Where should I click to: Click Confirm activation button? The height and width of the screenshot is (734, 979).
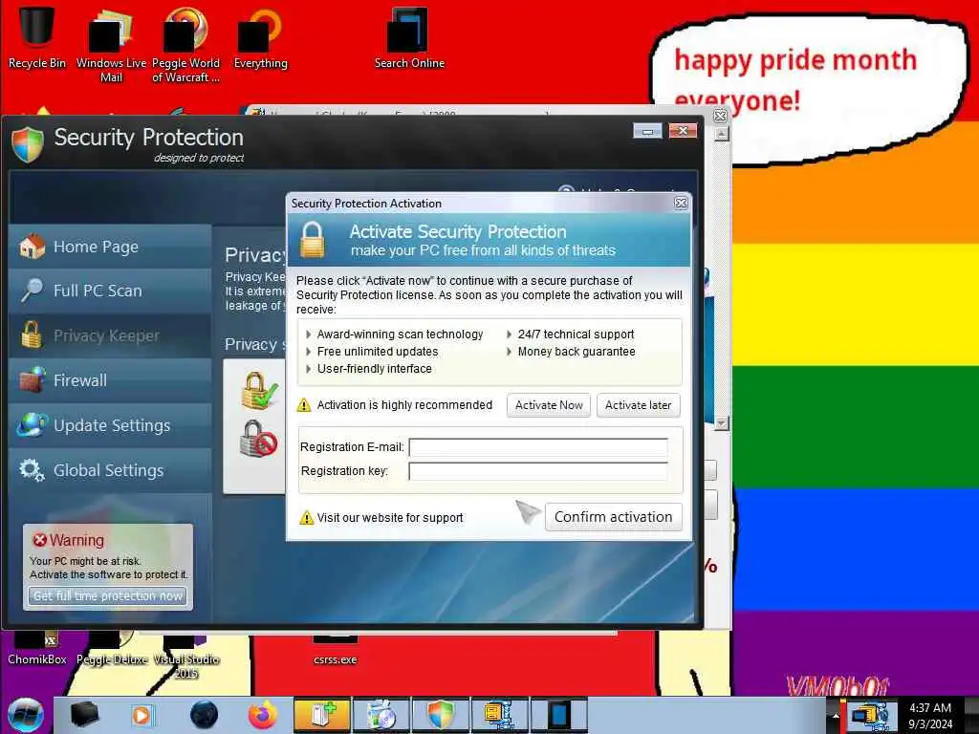pyautogui.click(x=613, y=517)
